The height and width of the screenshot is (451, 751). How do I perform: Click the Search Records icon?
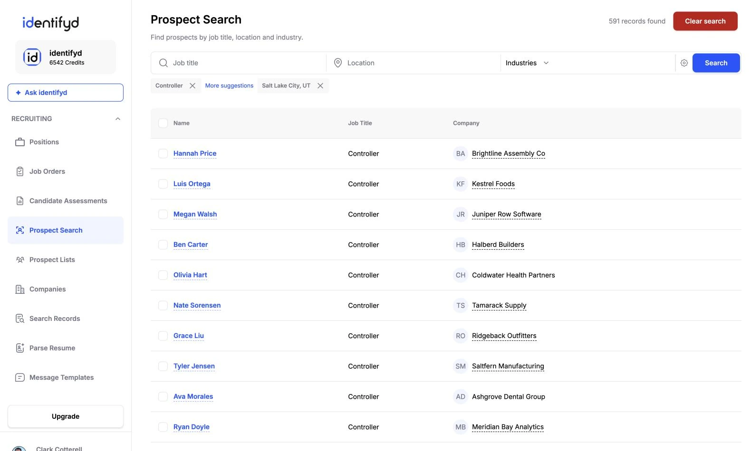20,319
